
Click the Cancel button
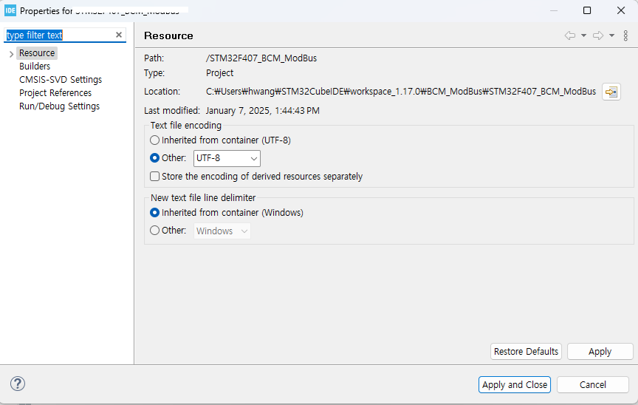(593, 385)
